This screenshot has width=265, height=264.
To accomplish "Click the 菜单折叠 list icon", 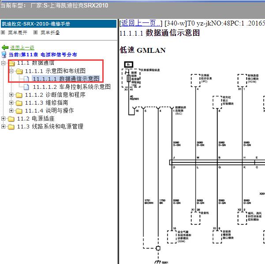I will point(35,32).
